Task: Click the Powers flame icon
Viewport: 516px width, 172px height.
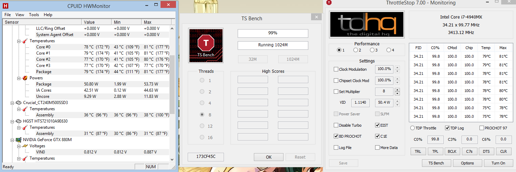Action: [25, 78]
